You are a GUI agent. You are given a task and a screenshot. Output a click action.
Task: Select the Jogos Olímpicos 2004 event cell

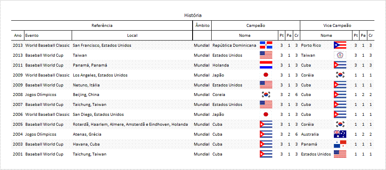coord(41,134)
